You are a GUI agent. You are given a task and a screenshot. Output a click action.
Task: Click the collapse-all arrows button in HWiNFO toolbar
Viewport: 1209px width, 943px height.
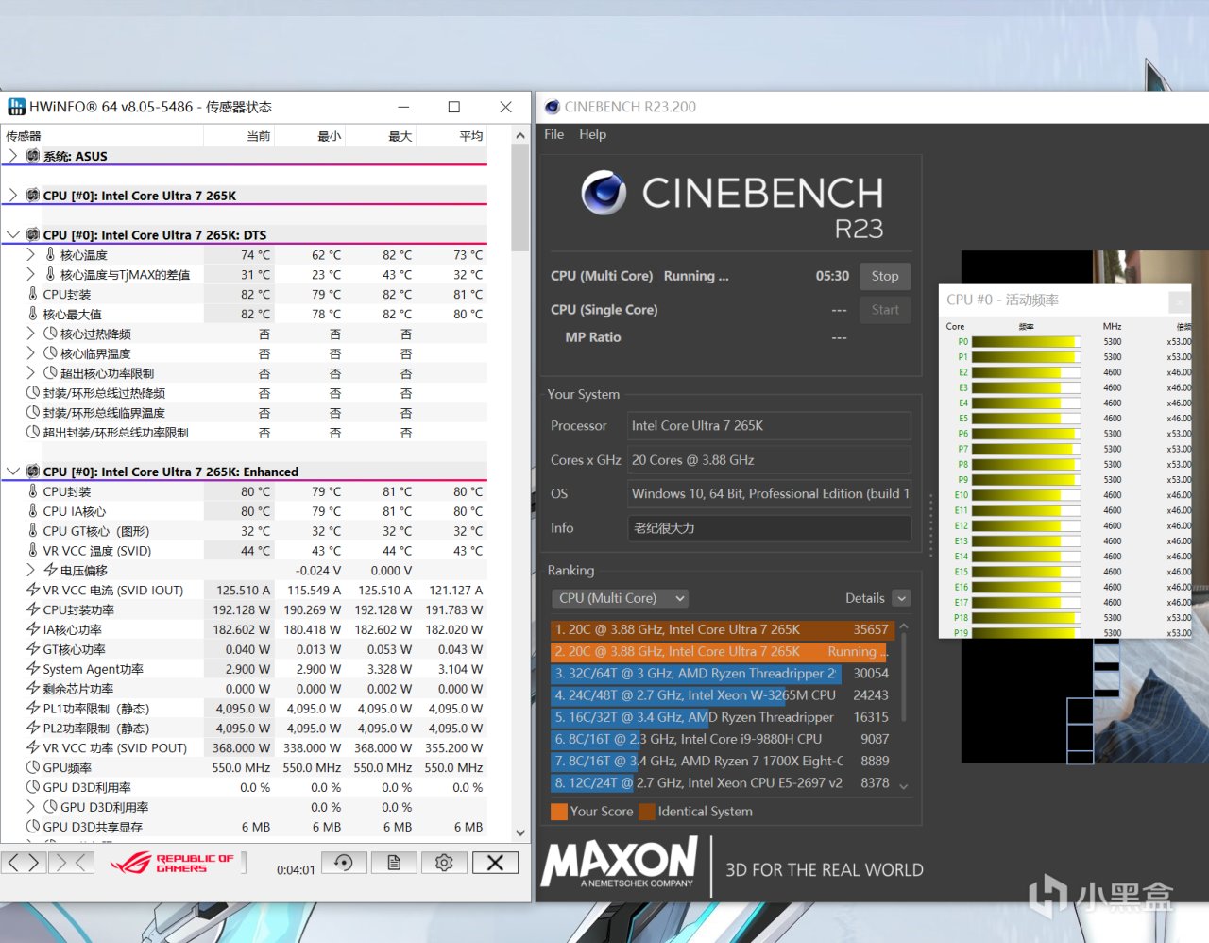pos(72,862)
